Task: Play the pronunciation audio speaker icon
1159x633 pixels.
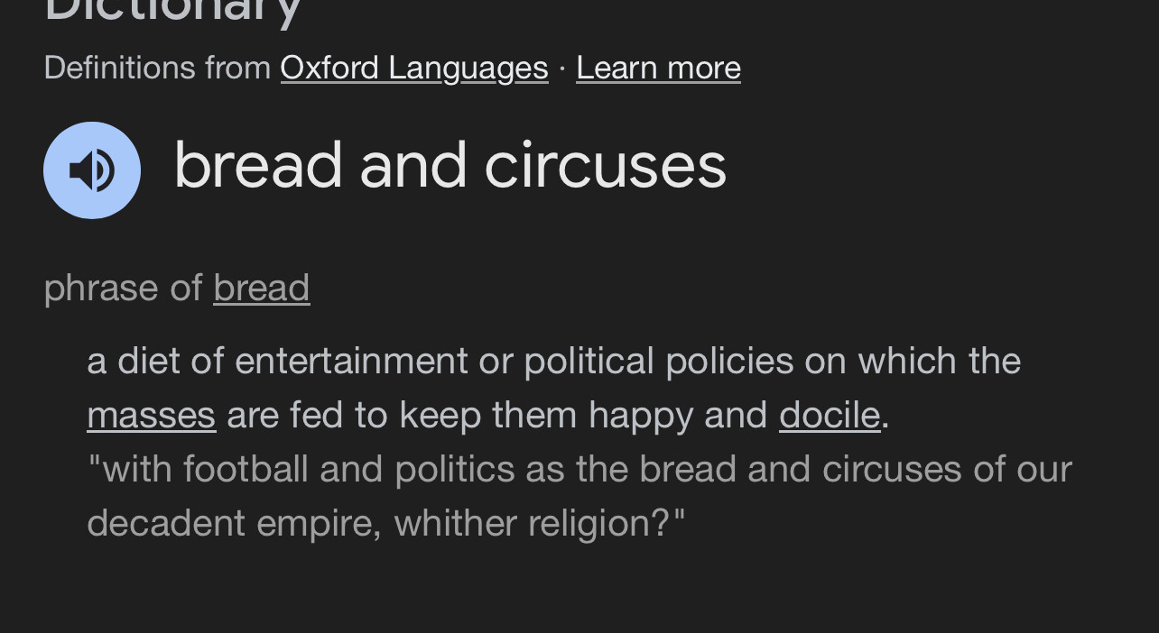Action: pyautogui.click(x=92, y=170)
